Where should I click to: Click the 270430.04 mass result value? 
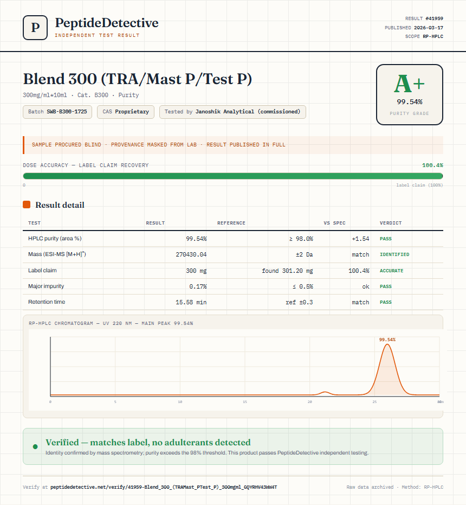click(191, 254)
